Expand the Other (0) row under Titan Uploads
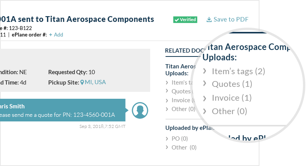Screen dimensions: 308x166 pyautogui.click(x=181, y=109)
